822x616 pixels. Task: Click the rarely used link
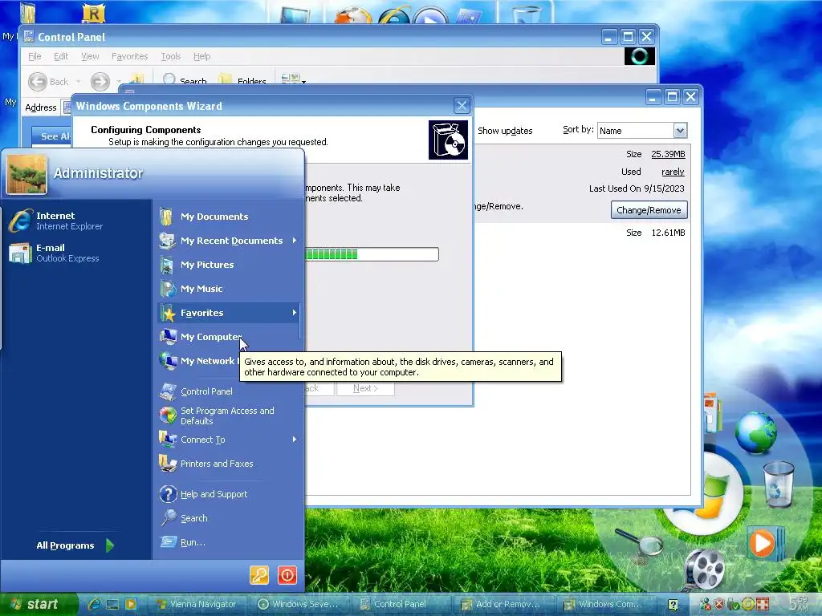pyautogui.click(x=673, y=172)
